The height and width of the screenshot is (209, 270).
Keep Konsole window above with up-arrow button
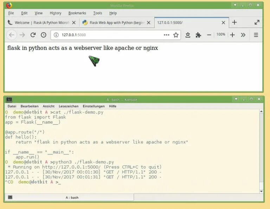pyautogui.click(x=236, y=99)
